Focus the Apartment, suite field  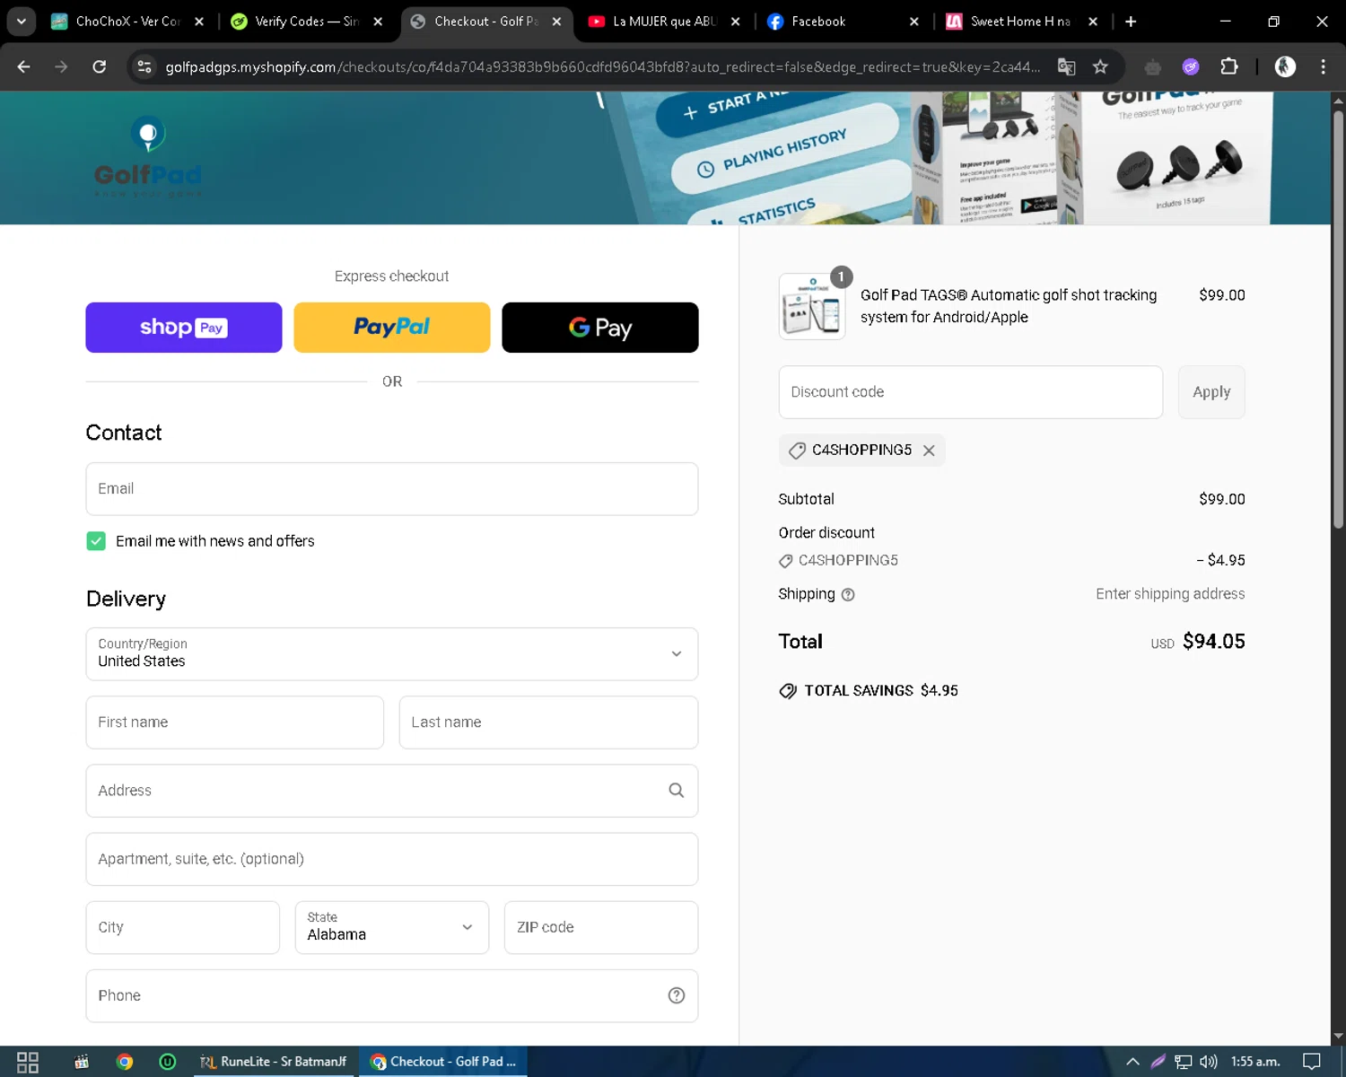pos(392,859)
